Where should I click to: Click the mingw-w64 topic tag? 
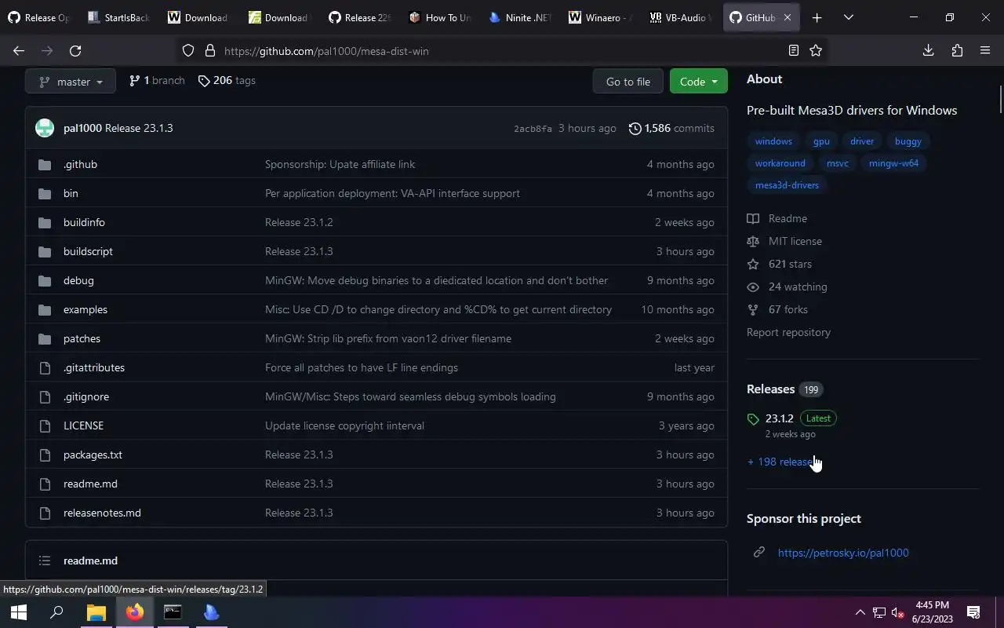893,163
